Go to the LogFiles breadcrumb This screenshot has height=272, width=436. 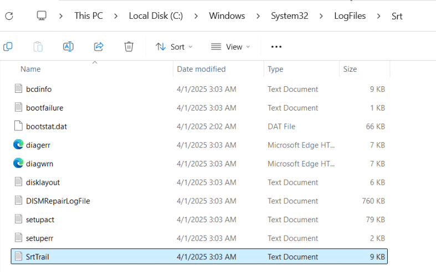pos(350,16)
